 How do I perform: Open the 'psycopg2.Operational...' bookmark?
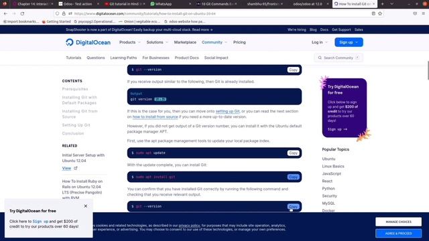95,21
